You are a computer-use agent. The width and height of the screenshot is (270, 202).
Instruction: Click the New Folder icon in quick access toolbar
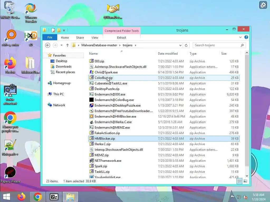[59, 30]
